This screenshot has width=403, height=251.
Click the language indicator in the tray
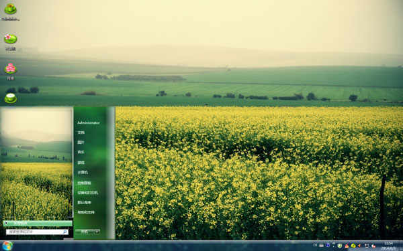[x=315, y=245]
